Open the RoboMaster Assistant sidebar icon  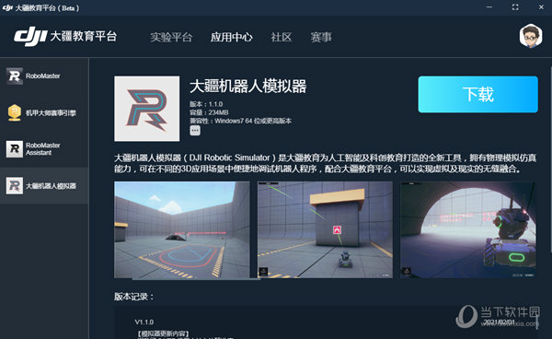click(15, 148)
